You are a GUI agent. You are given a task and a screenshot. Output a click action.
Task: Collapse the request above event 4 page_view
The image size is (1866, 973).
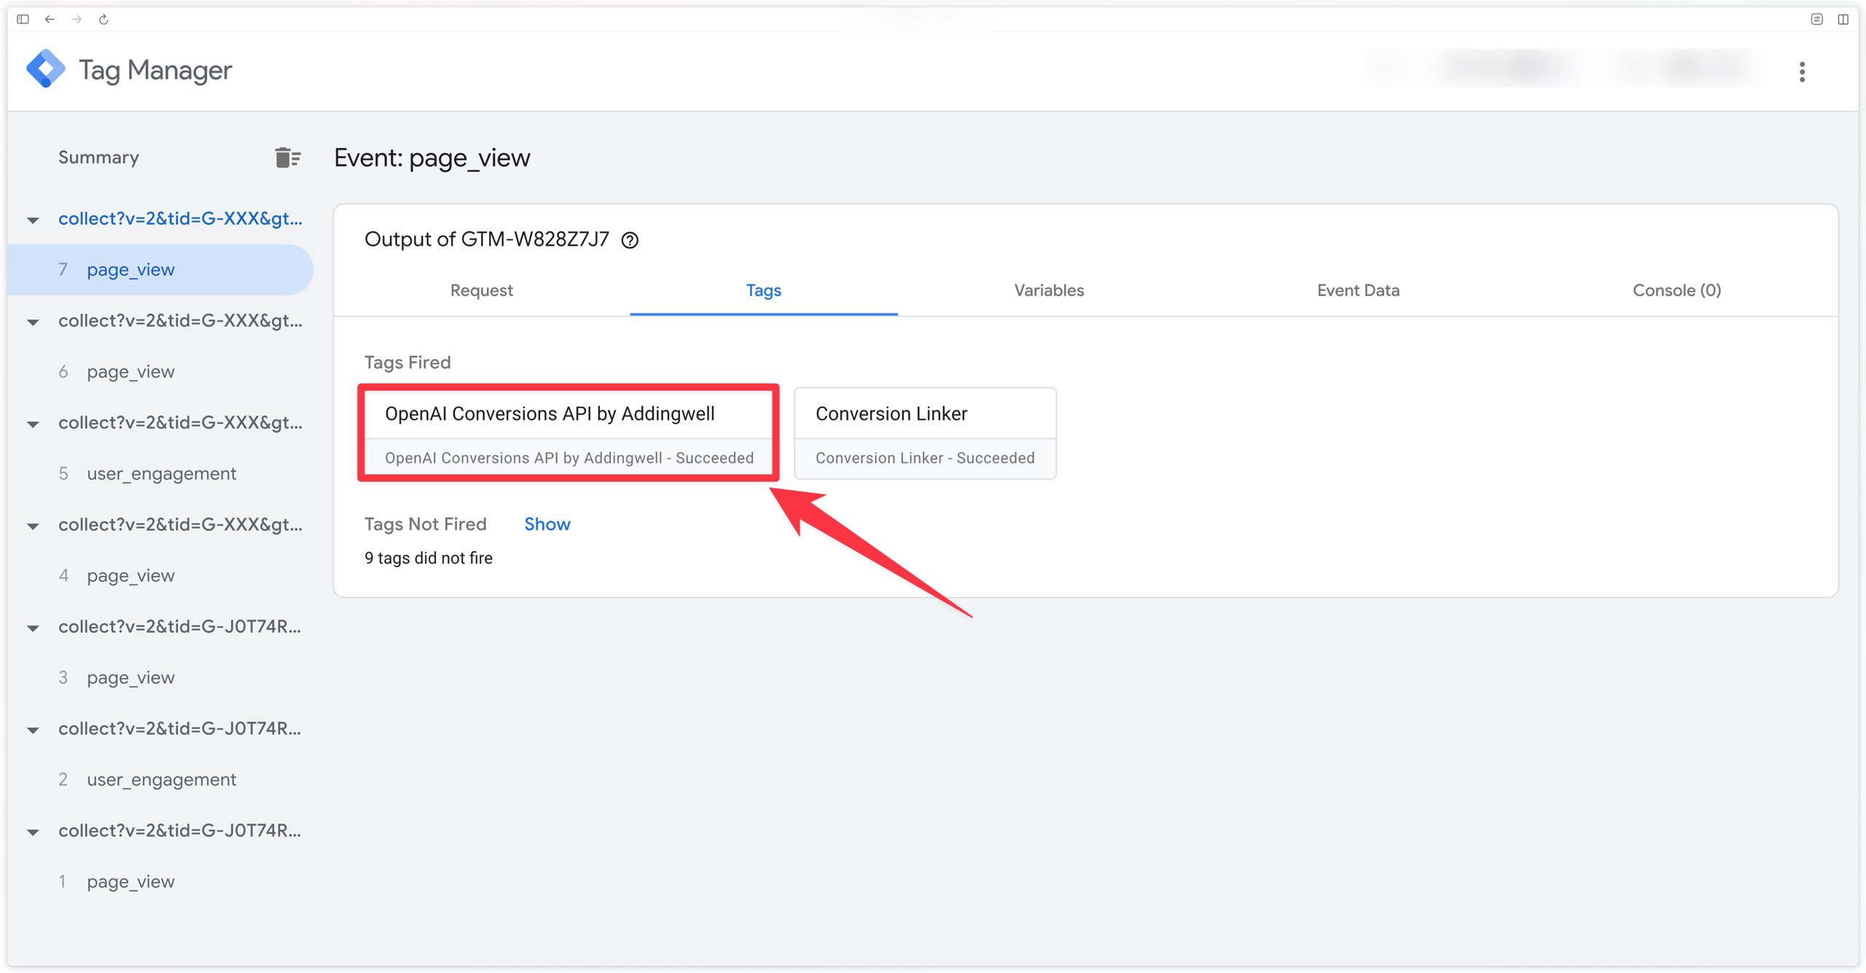click(33, 525)
